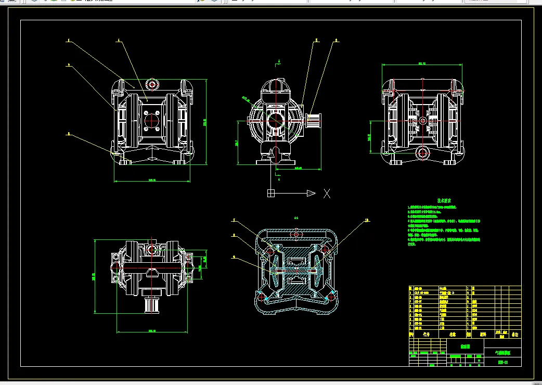Click the 材料 column header in the parts list
The image size is (542, 385).
483,335
